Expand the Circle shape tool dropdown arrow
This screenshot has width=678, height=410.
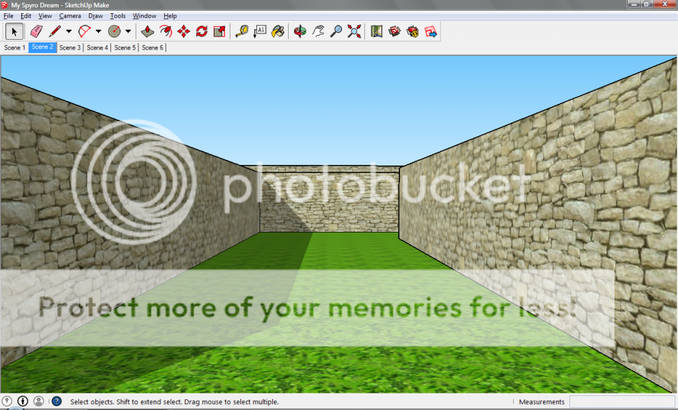(128, 31)
